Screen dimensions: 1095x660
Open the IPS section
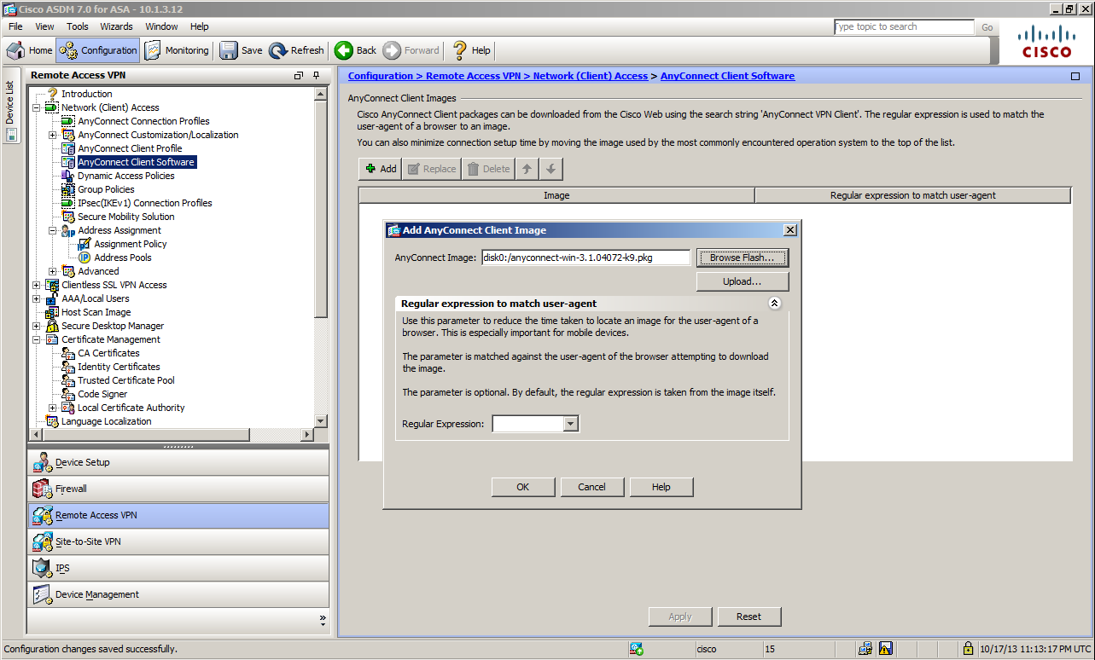pos(178,568)
